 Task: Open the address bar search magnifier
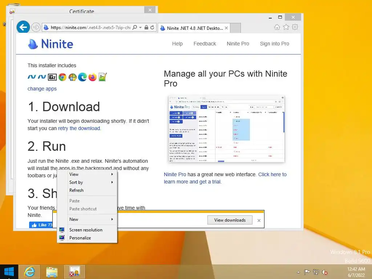135,27
